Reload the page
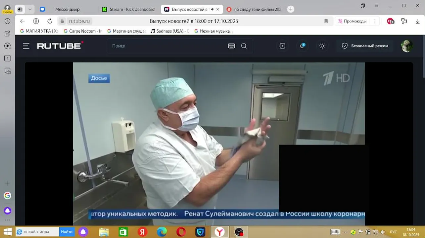Viewport: 425px width, 238px height. click(50, 21)
